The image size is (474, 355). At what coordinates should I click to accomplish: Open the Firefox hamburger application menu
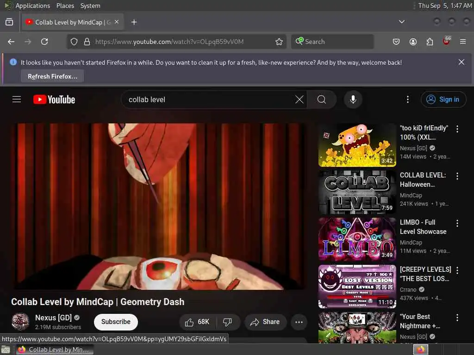coord(463,42)
